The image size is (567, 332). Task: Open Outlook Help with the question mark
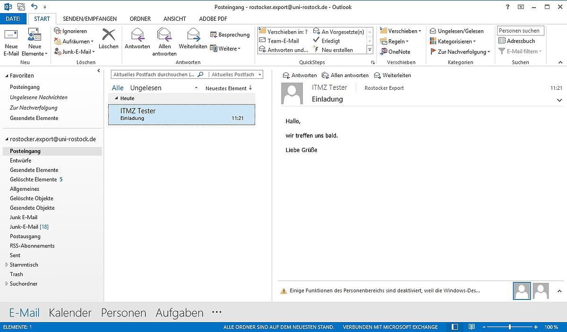click(507, 7)
